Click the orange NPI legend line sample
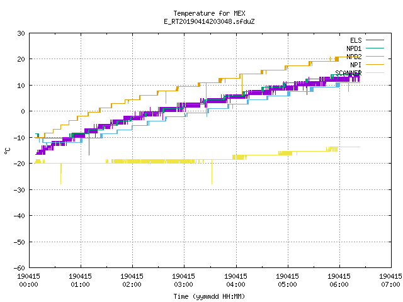 pos(375,64)
